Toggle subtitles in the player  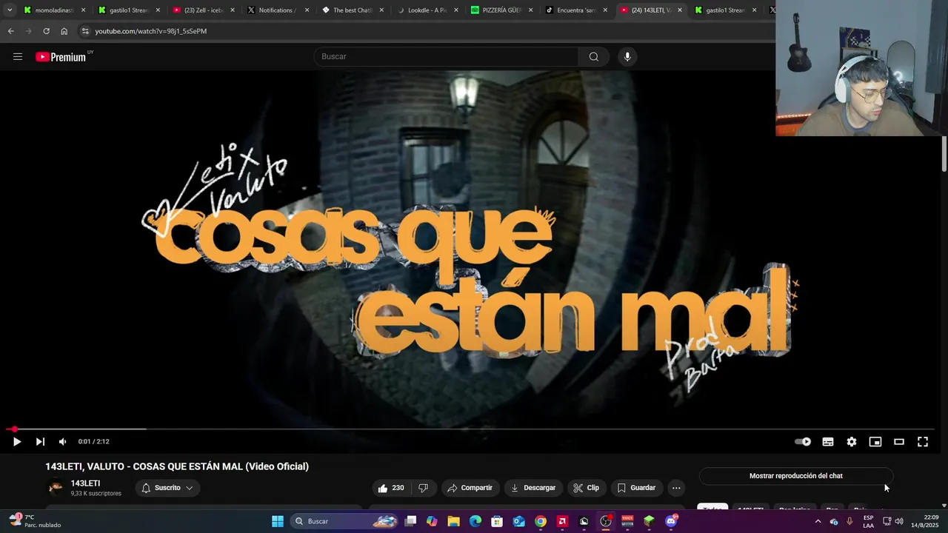(x=828, y=442)
